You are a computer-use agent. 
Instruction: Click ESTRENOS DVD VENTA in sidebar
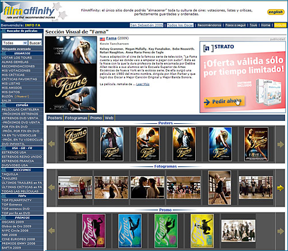click(x=20, y=118)
